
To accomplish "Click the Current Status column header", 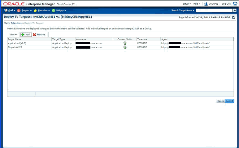I will pos(125,39).
